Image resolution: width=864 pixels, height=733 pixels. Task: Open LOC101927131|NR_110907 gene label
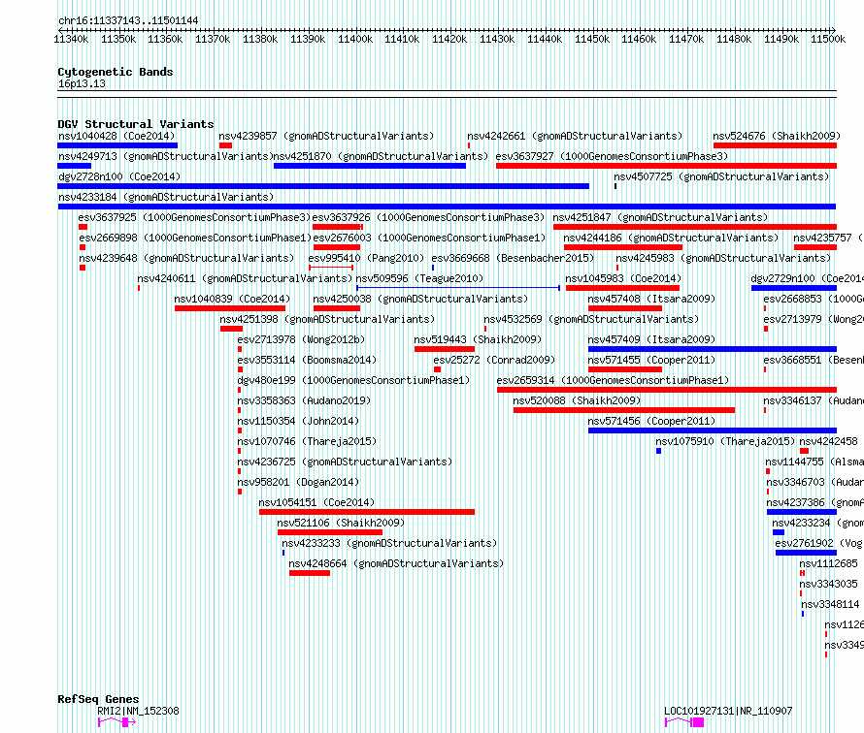(728, 711)
